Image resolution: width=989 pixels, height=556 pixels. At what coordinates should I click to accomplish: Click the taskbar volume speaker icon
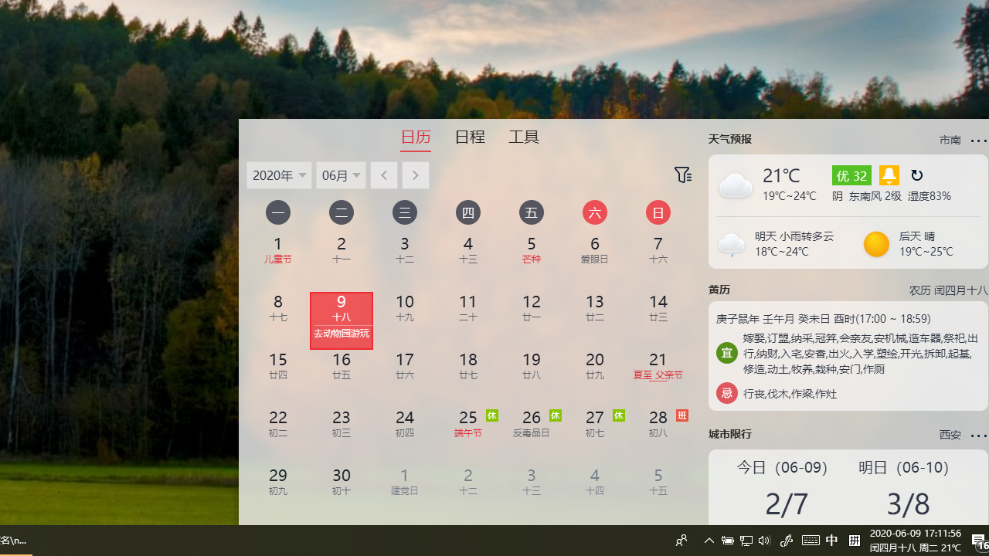point(765,541)
